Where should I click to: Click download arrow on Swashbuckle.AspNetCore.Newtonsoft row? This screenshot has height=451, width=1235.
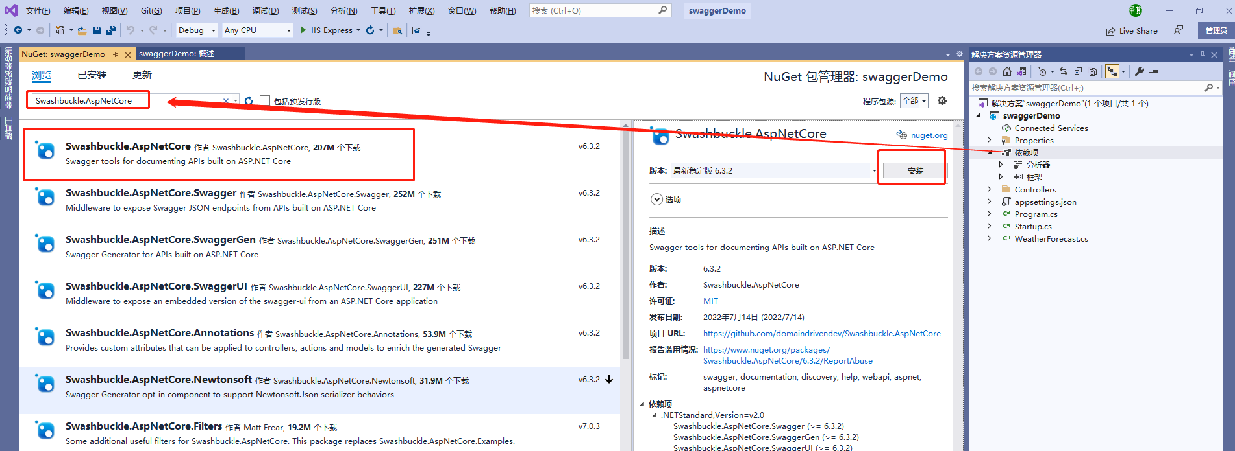tap(609, 379)
